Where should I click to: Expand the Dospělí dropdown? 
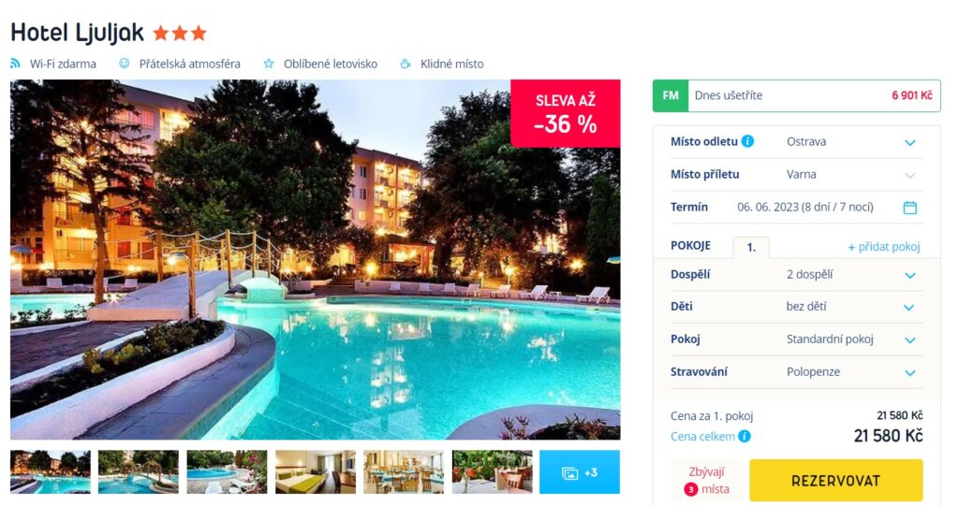pyautogui.click(x=796, y=274)
